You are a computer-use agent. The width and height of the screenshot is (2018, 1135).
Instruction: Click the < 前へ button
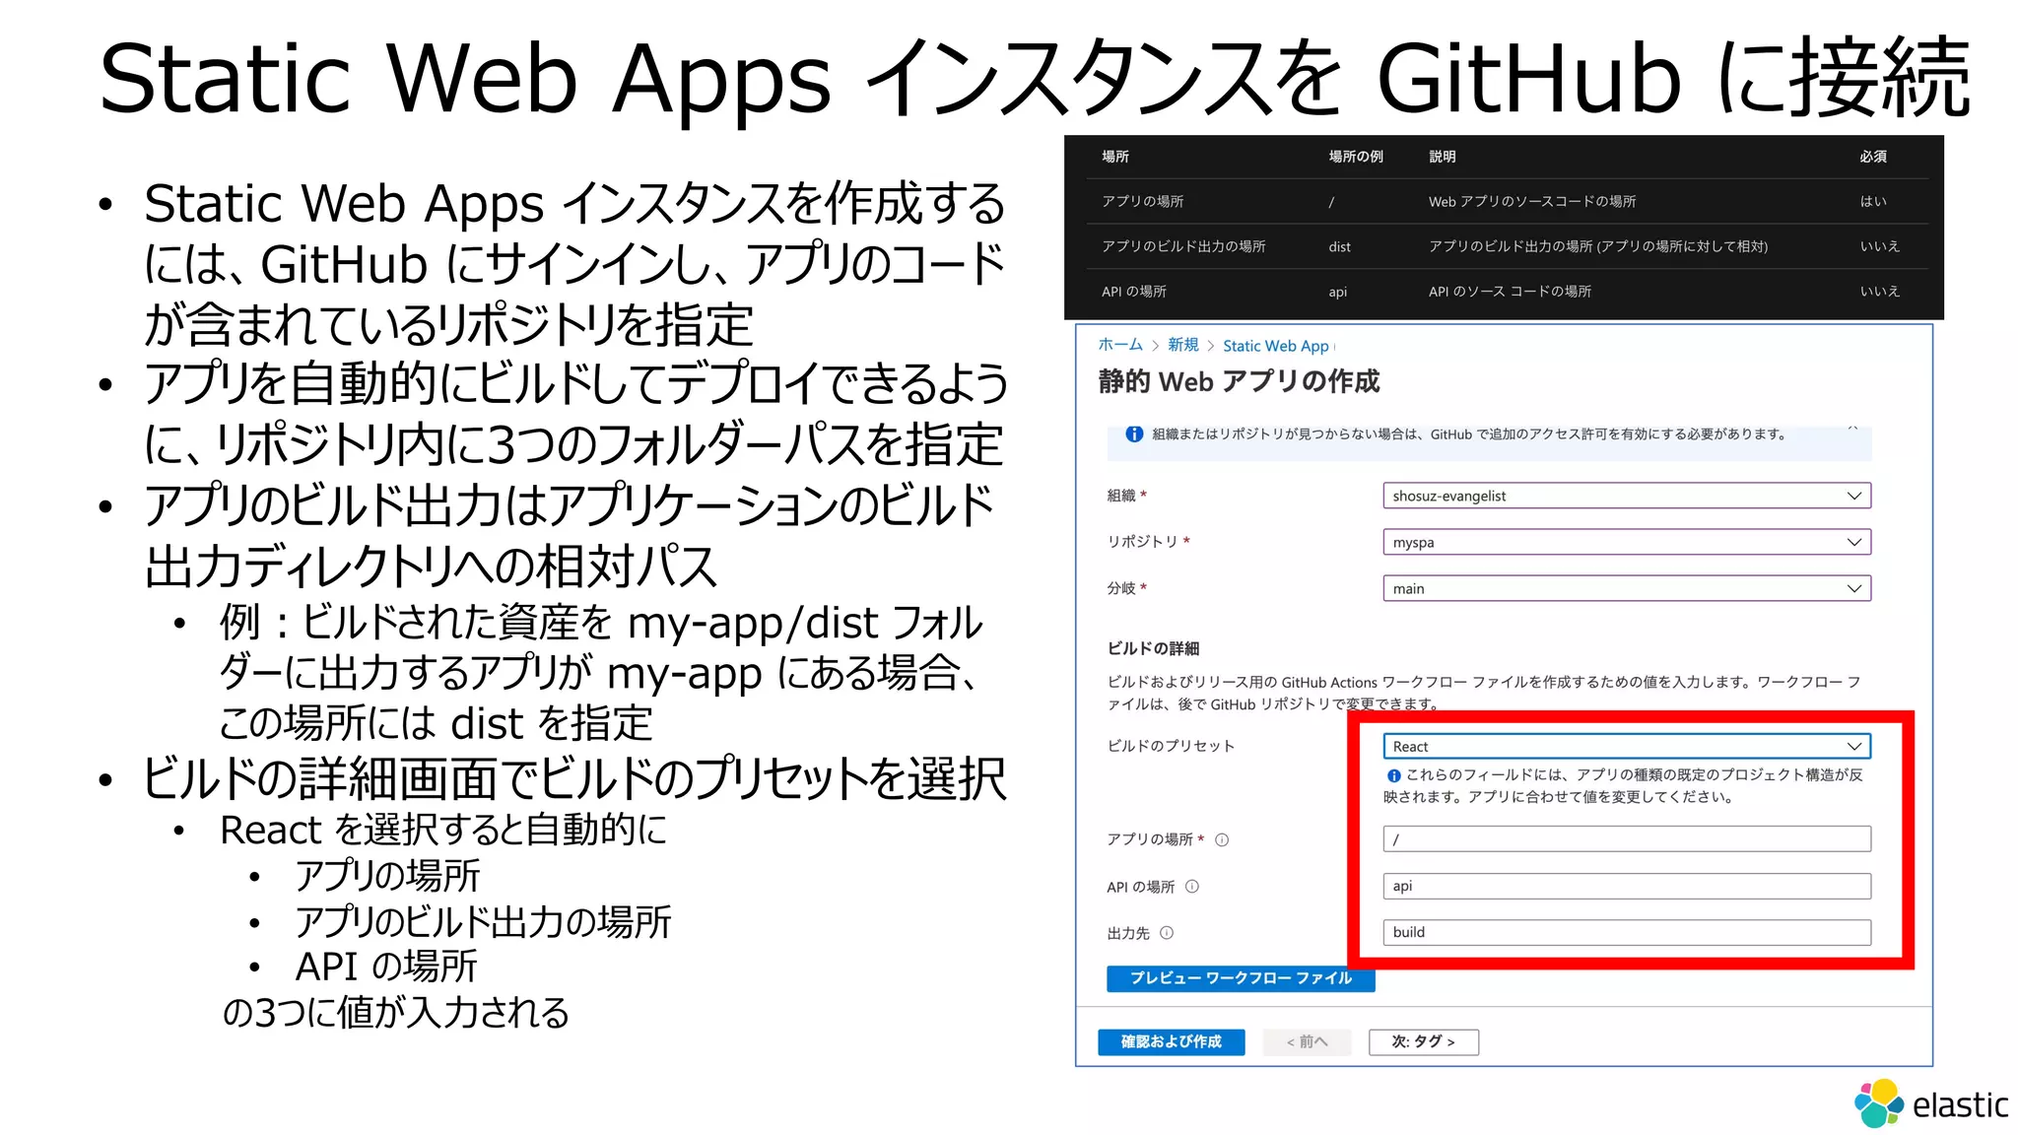click(x=1307, y=1041)
